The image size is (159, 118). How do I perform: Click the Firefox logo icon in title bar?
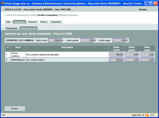(3, 3)
